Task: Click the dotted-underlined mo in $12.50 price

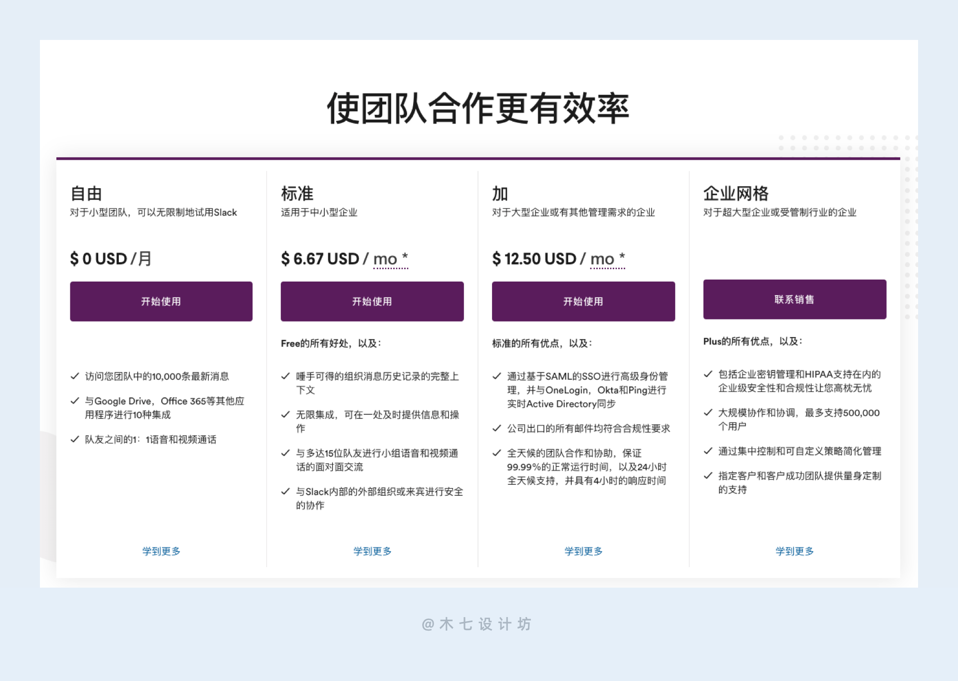Action: pos(602,259)
